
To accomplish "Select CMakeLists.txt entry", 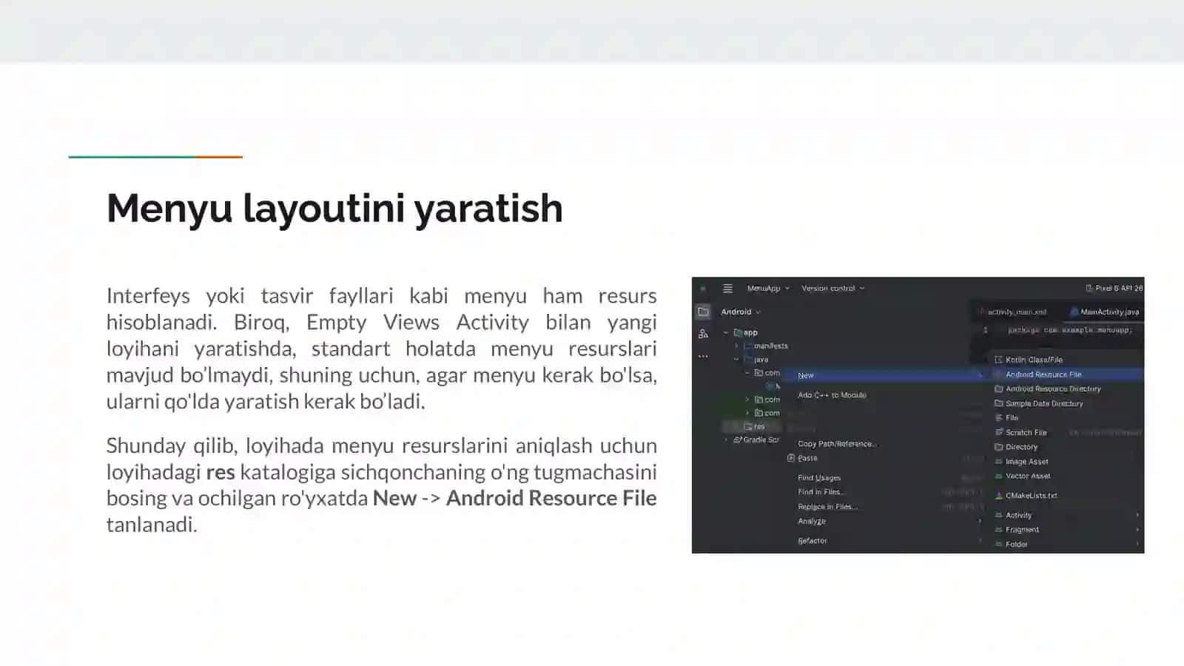I will point(1032,496).
